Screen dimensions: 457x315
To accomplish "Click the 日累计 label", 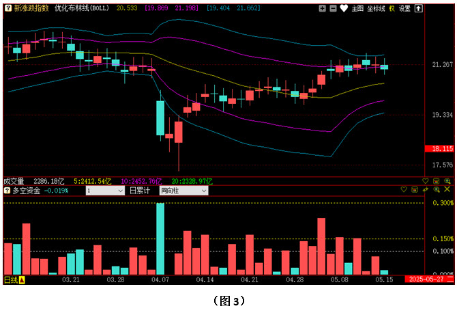I will click(x=140, y=191).
